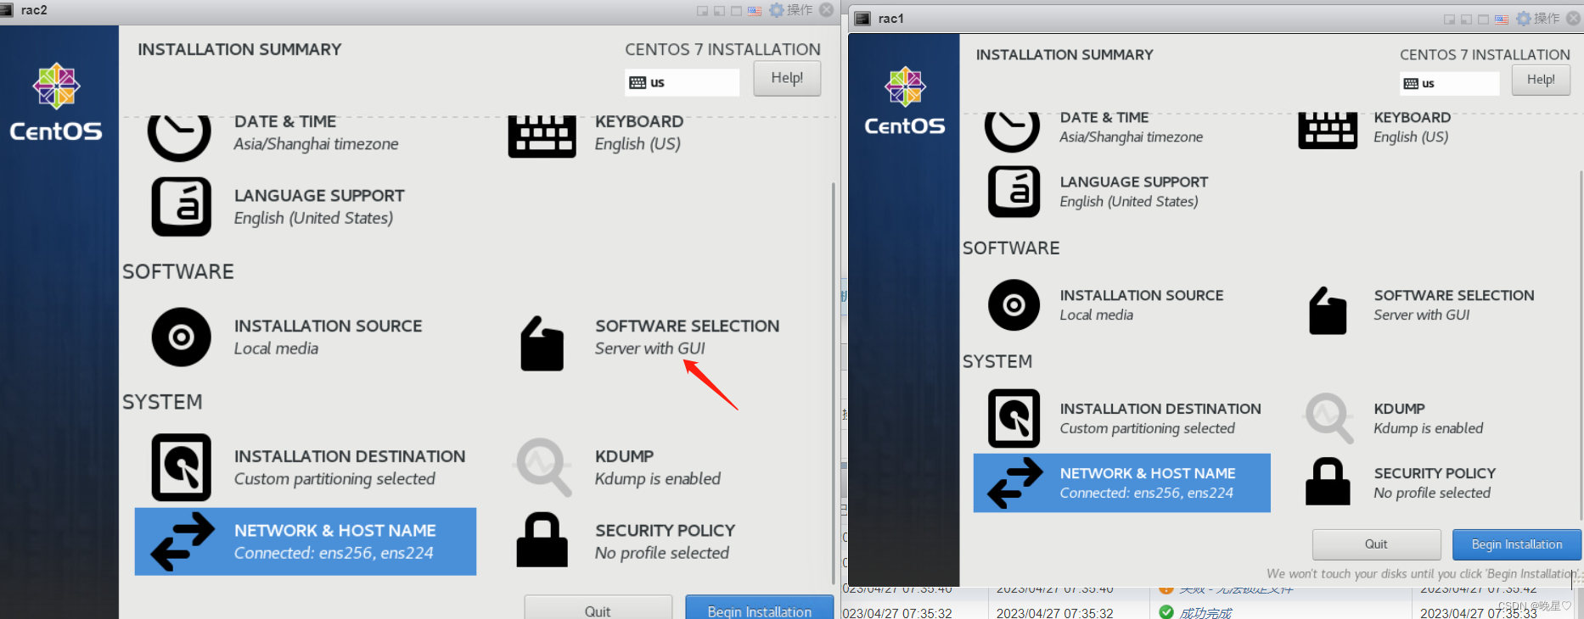The height and width of the screenshot is (619, 1584).
Task: Open Date & Time clock icon in rac2
Action: [179, 137]
